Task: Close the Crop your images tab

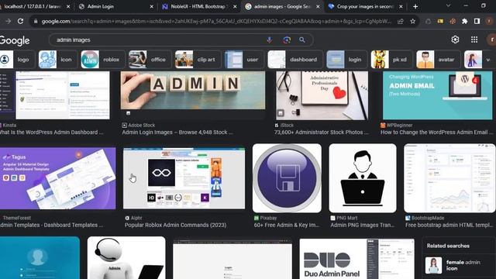Action: tap(401, 6)
